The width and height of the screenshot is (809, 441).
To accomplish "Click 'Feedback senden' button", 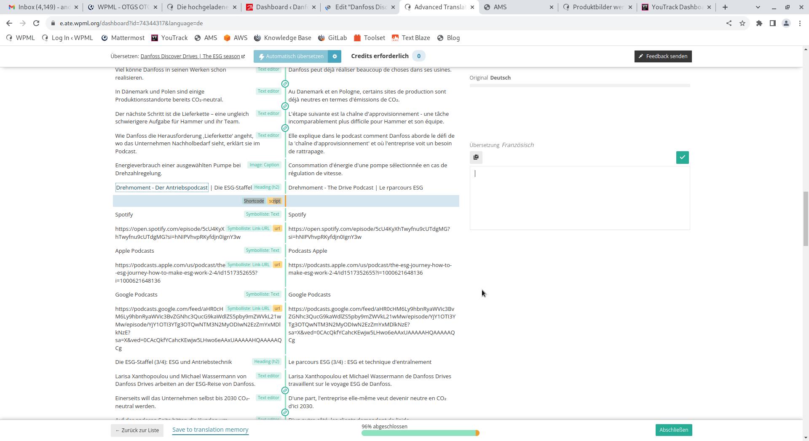I will coord(663,56).
